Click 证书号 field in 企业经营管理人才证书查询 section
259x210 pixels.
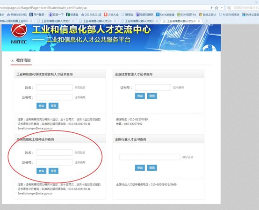[153, 87]
